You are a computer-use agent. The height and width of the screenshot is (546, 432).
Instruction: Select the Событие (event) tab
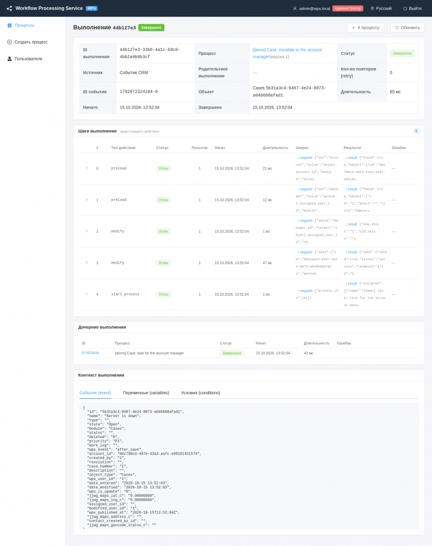click(95, 393)
